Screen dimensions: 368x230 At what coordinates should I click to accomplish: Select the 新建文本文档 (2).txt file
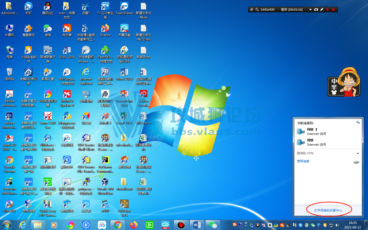click(x=143, y=32)
